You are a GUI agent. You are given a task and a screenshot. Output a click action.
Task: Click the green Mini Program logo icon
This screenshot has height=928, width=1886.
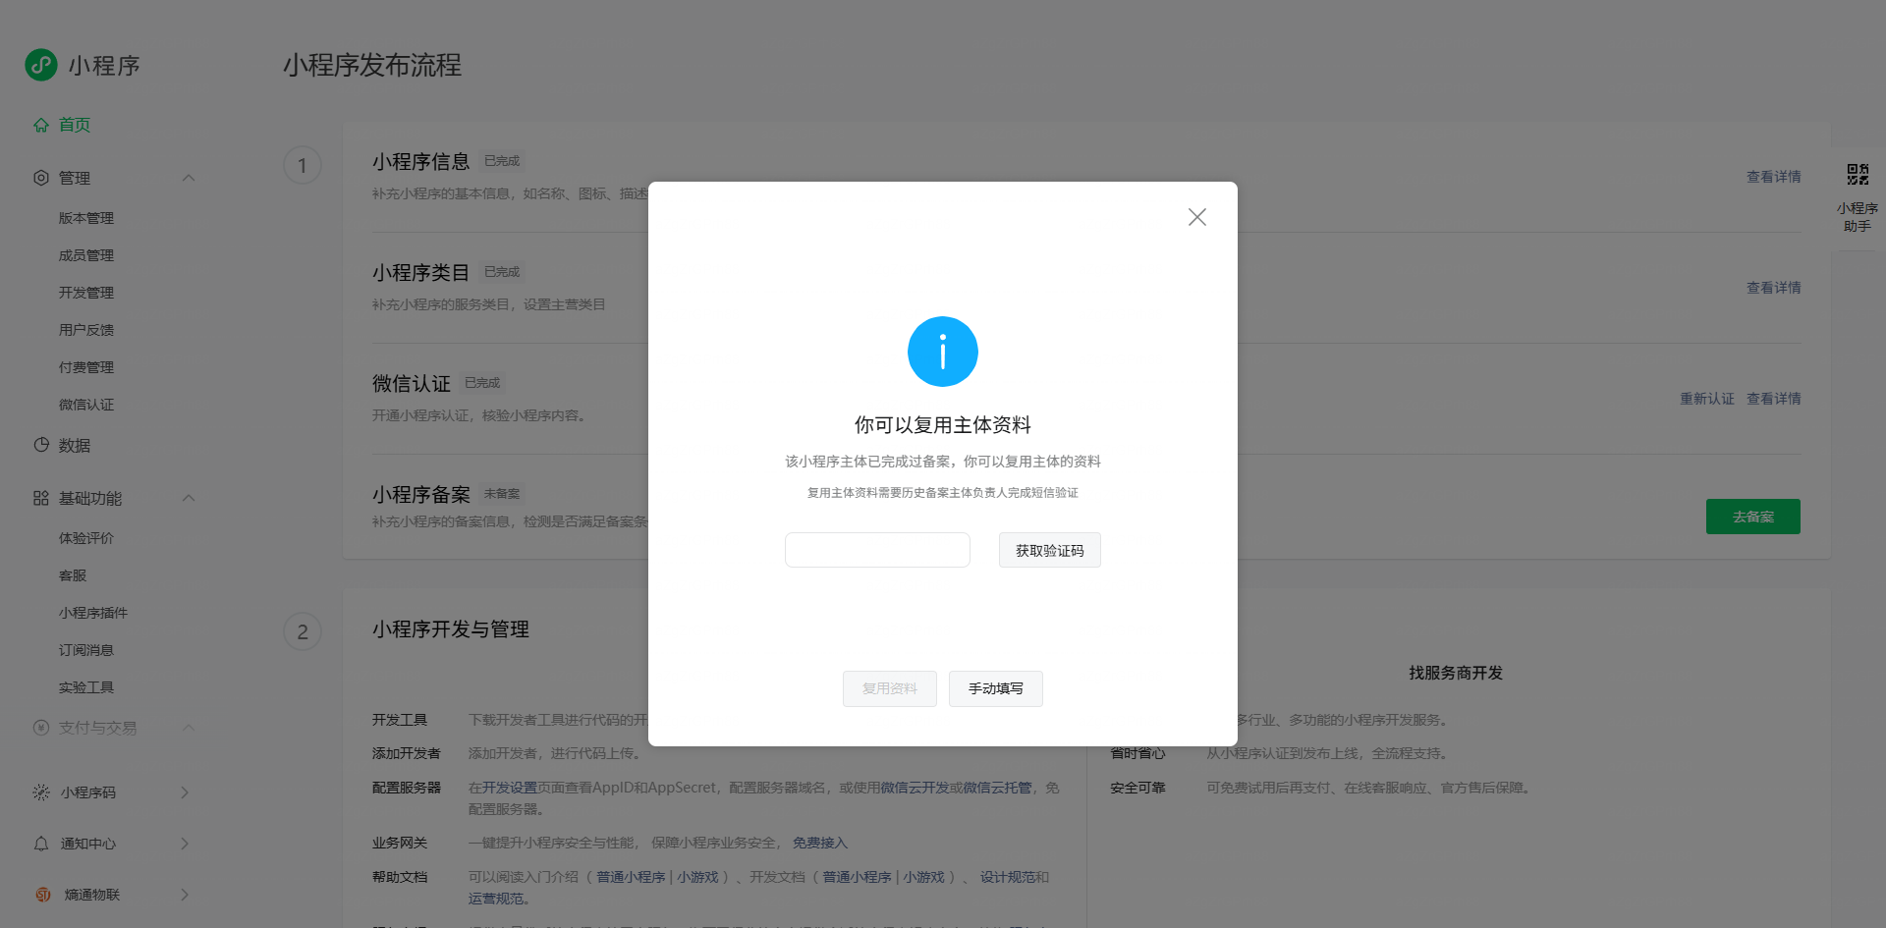41,65
